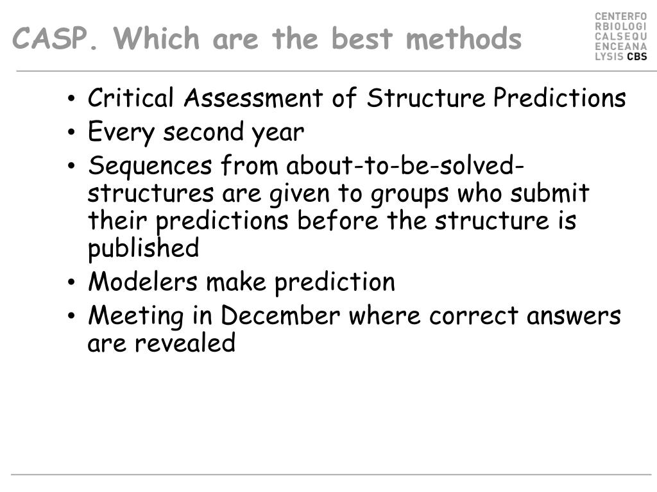
Task: Click the bullet dot before 'Critical Assessment'
Action: [71, 99]
